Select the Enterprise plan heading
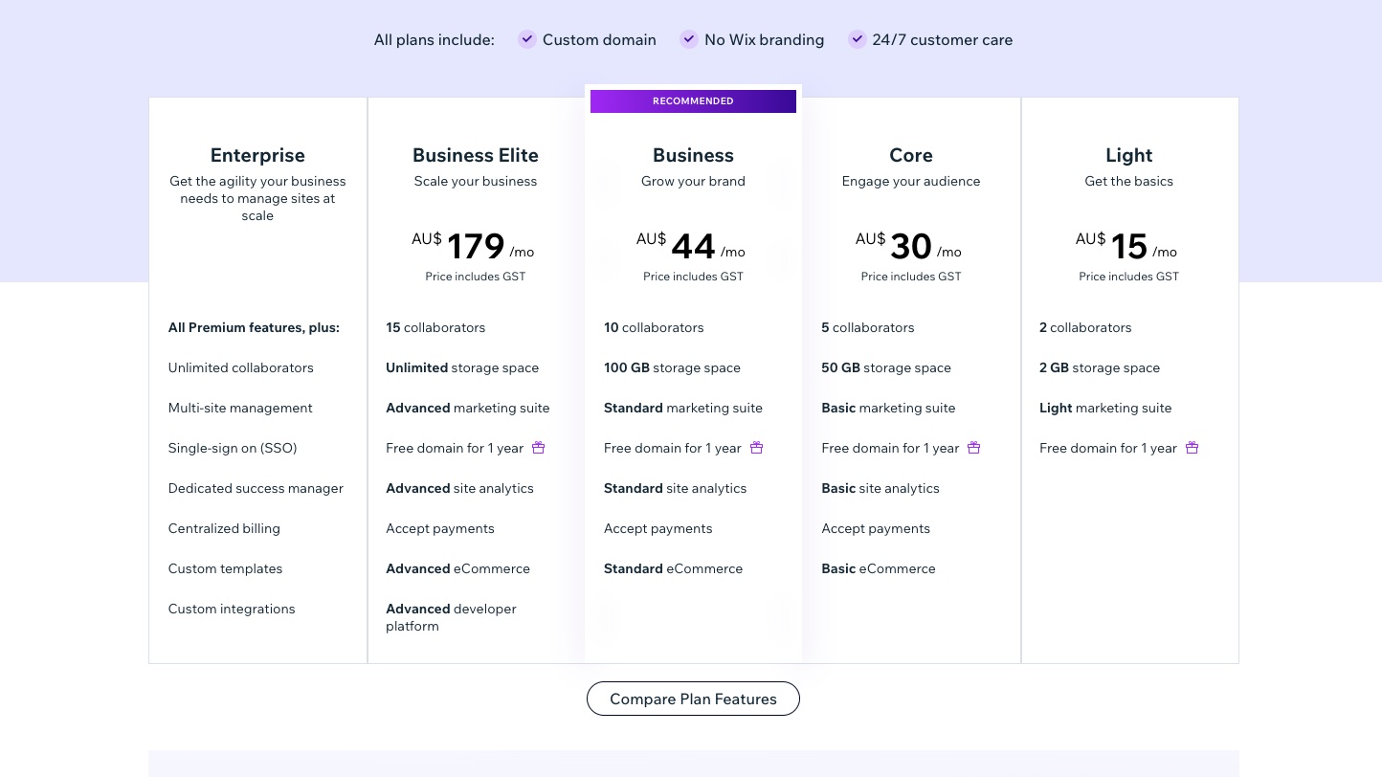The height and width of the screenshot is (777, 1382). click(257, 155)
